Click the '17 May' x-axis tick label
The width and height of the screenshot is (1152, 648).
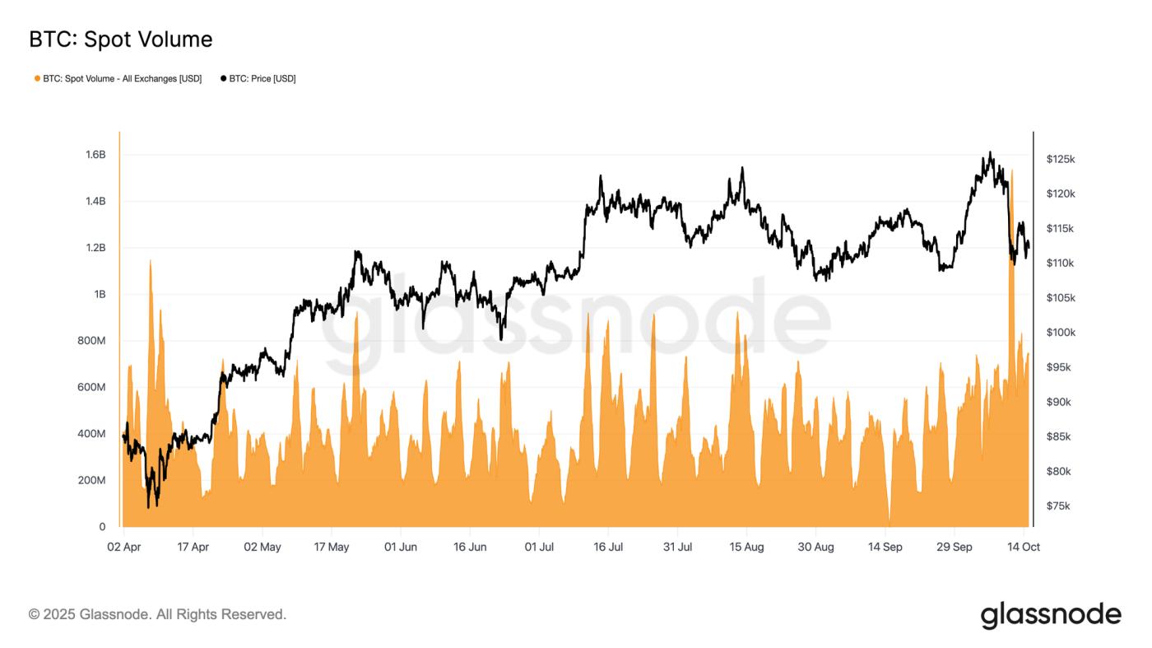tap(332, 547)
